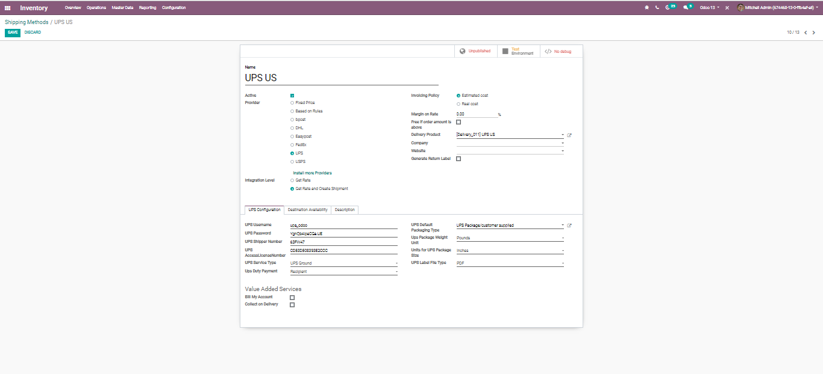
Task: Enable Free if order amount is above
Action: 458,122
